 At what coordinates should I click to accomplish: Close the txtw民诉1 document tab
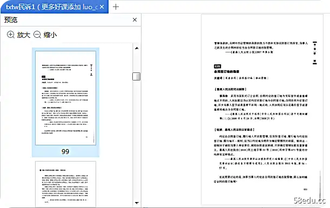click(102, 7)
